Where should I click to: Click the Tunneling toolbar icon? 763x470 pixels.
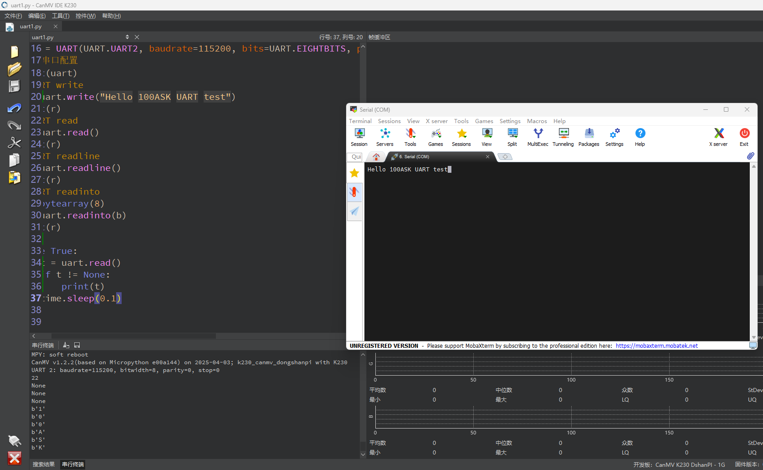563,137
